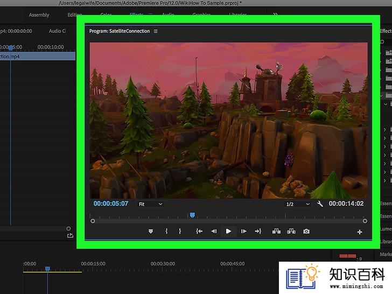This screenshot has width=392, height=294.
Task: Switch to the Editing workspace
Action: [74, 15]
